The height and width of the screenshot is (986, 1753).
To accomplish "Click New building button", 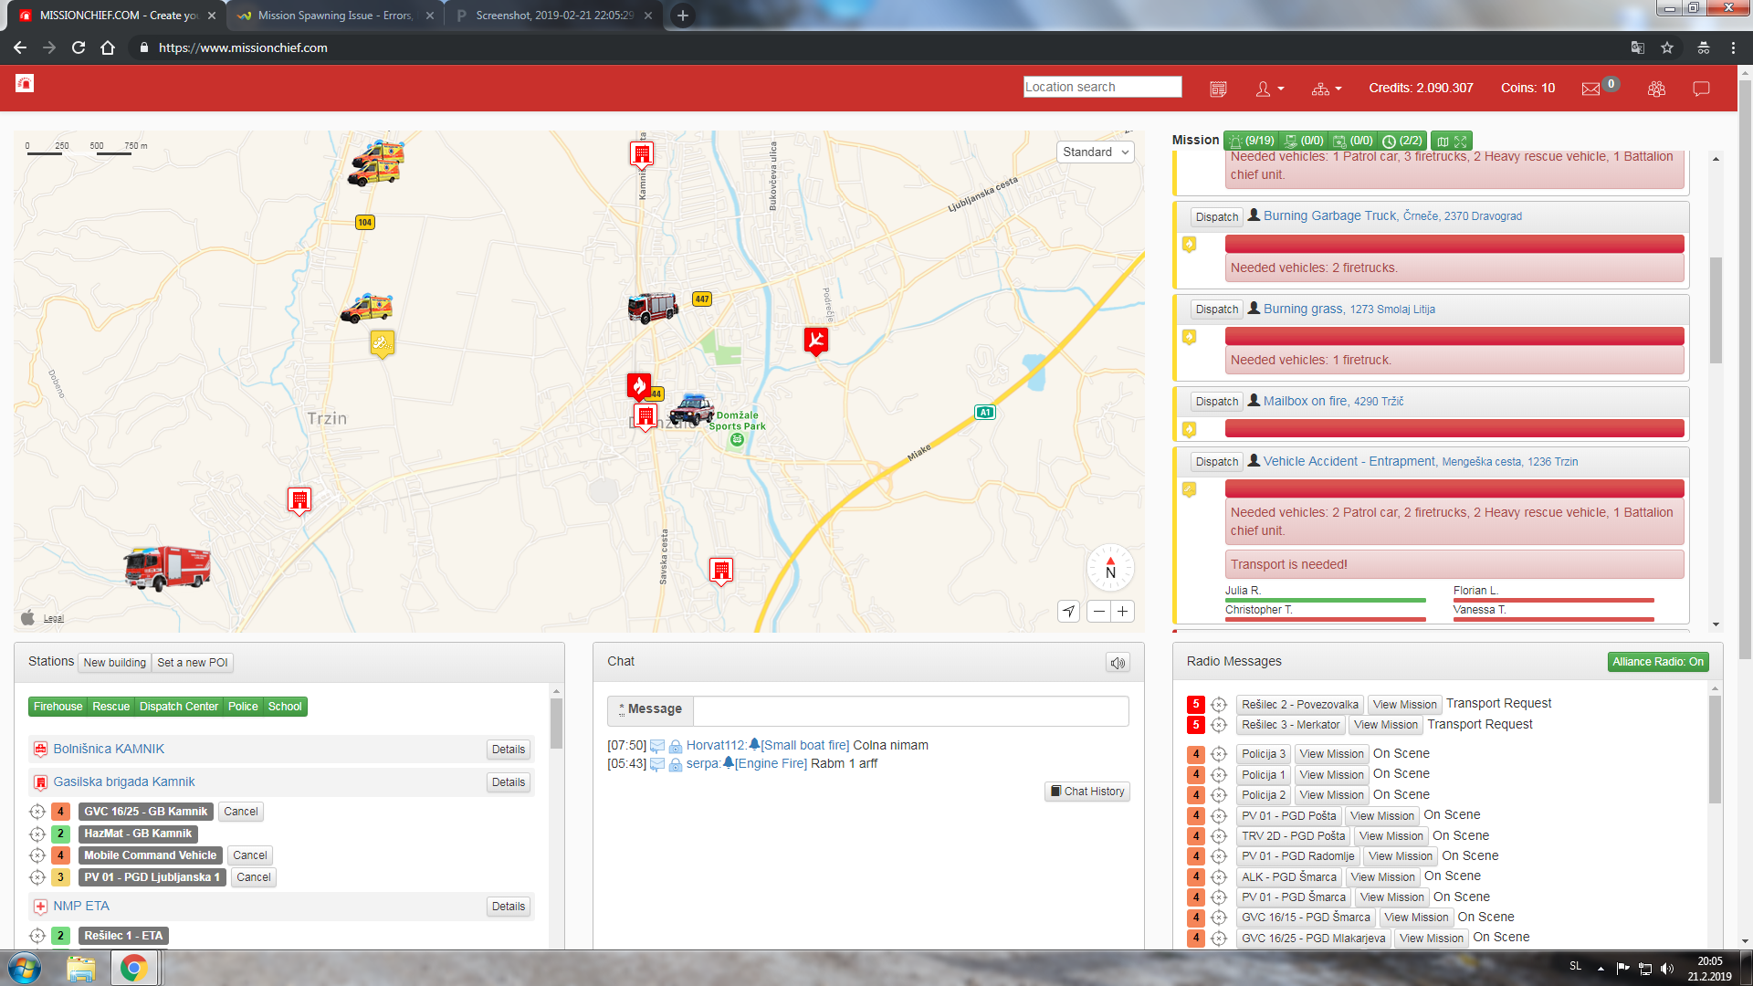I will click(x=115, y=663).
